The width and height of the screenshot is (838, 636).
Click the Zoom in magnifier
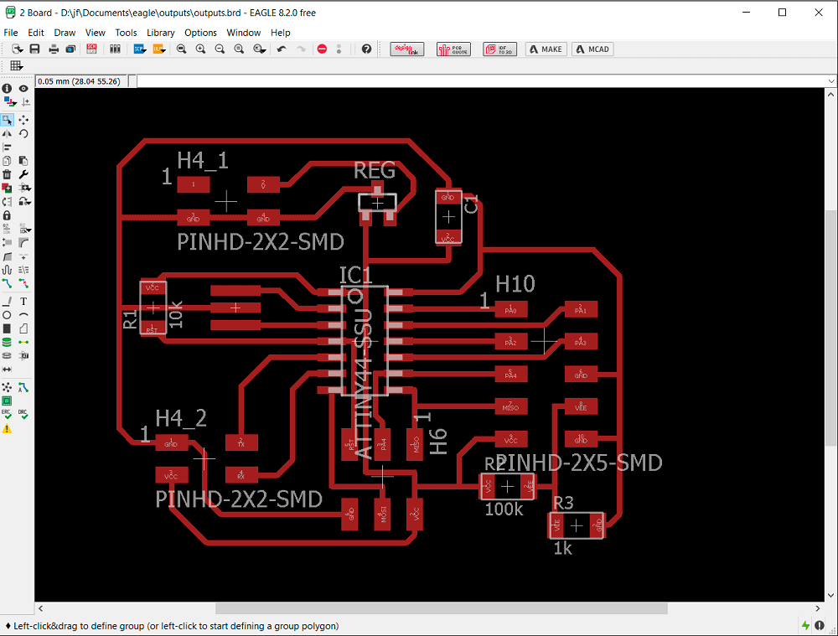[x=200, y=49]
